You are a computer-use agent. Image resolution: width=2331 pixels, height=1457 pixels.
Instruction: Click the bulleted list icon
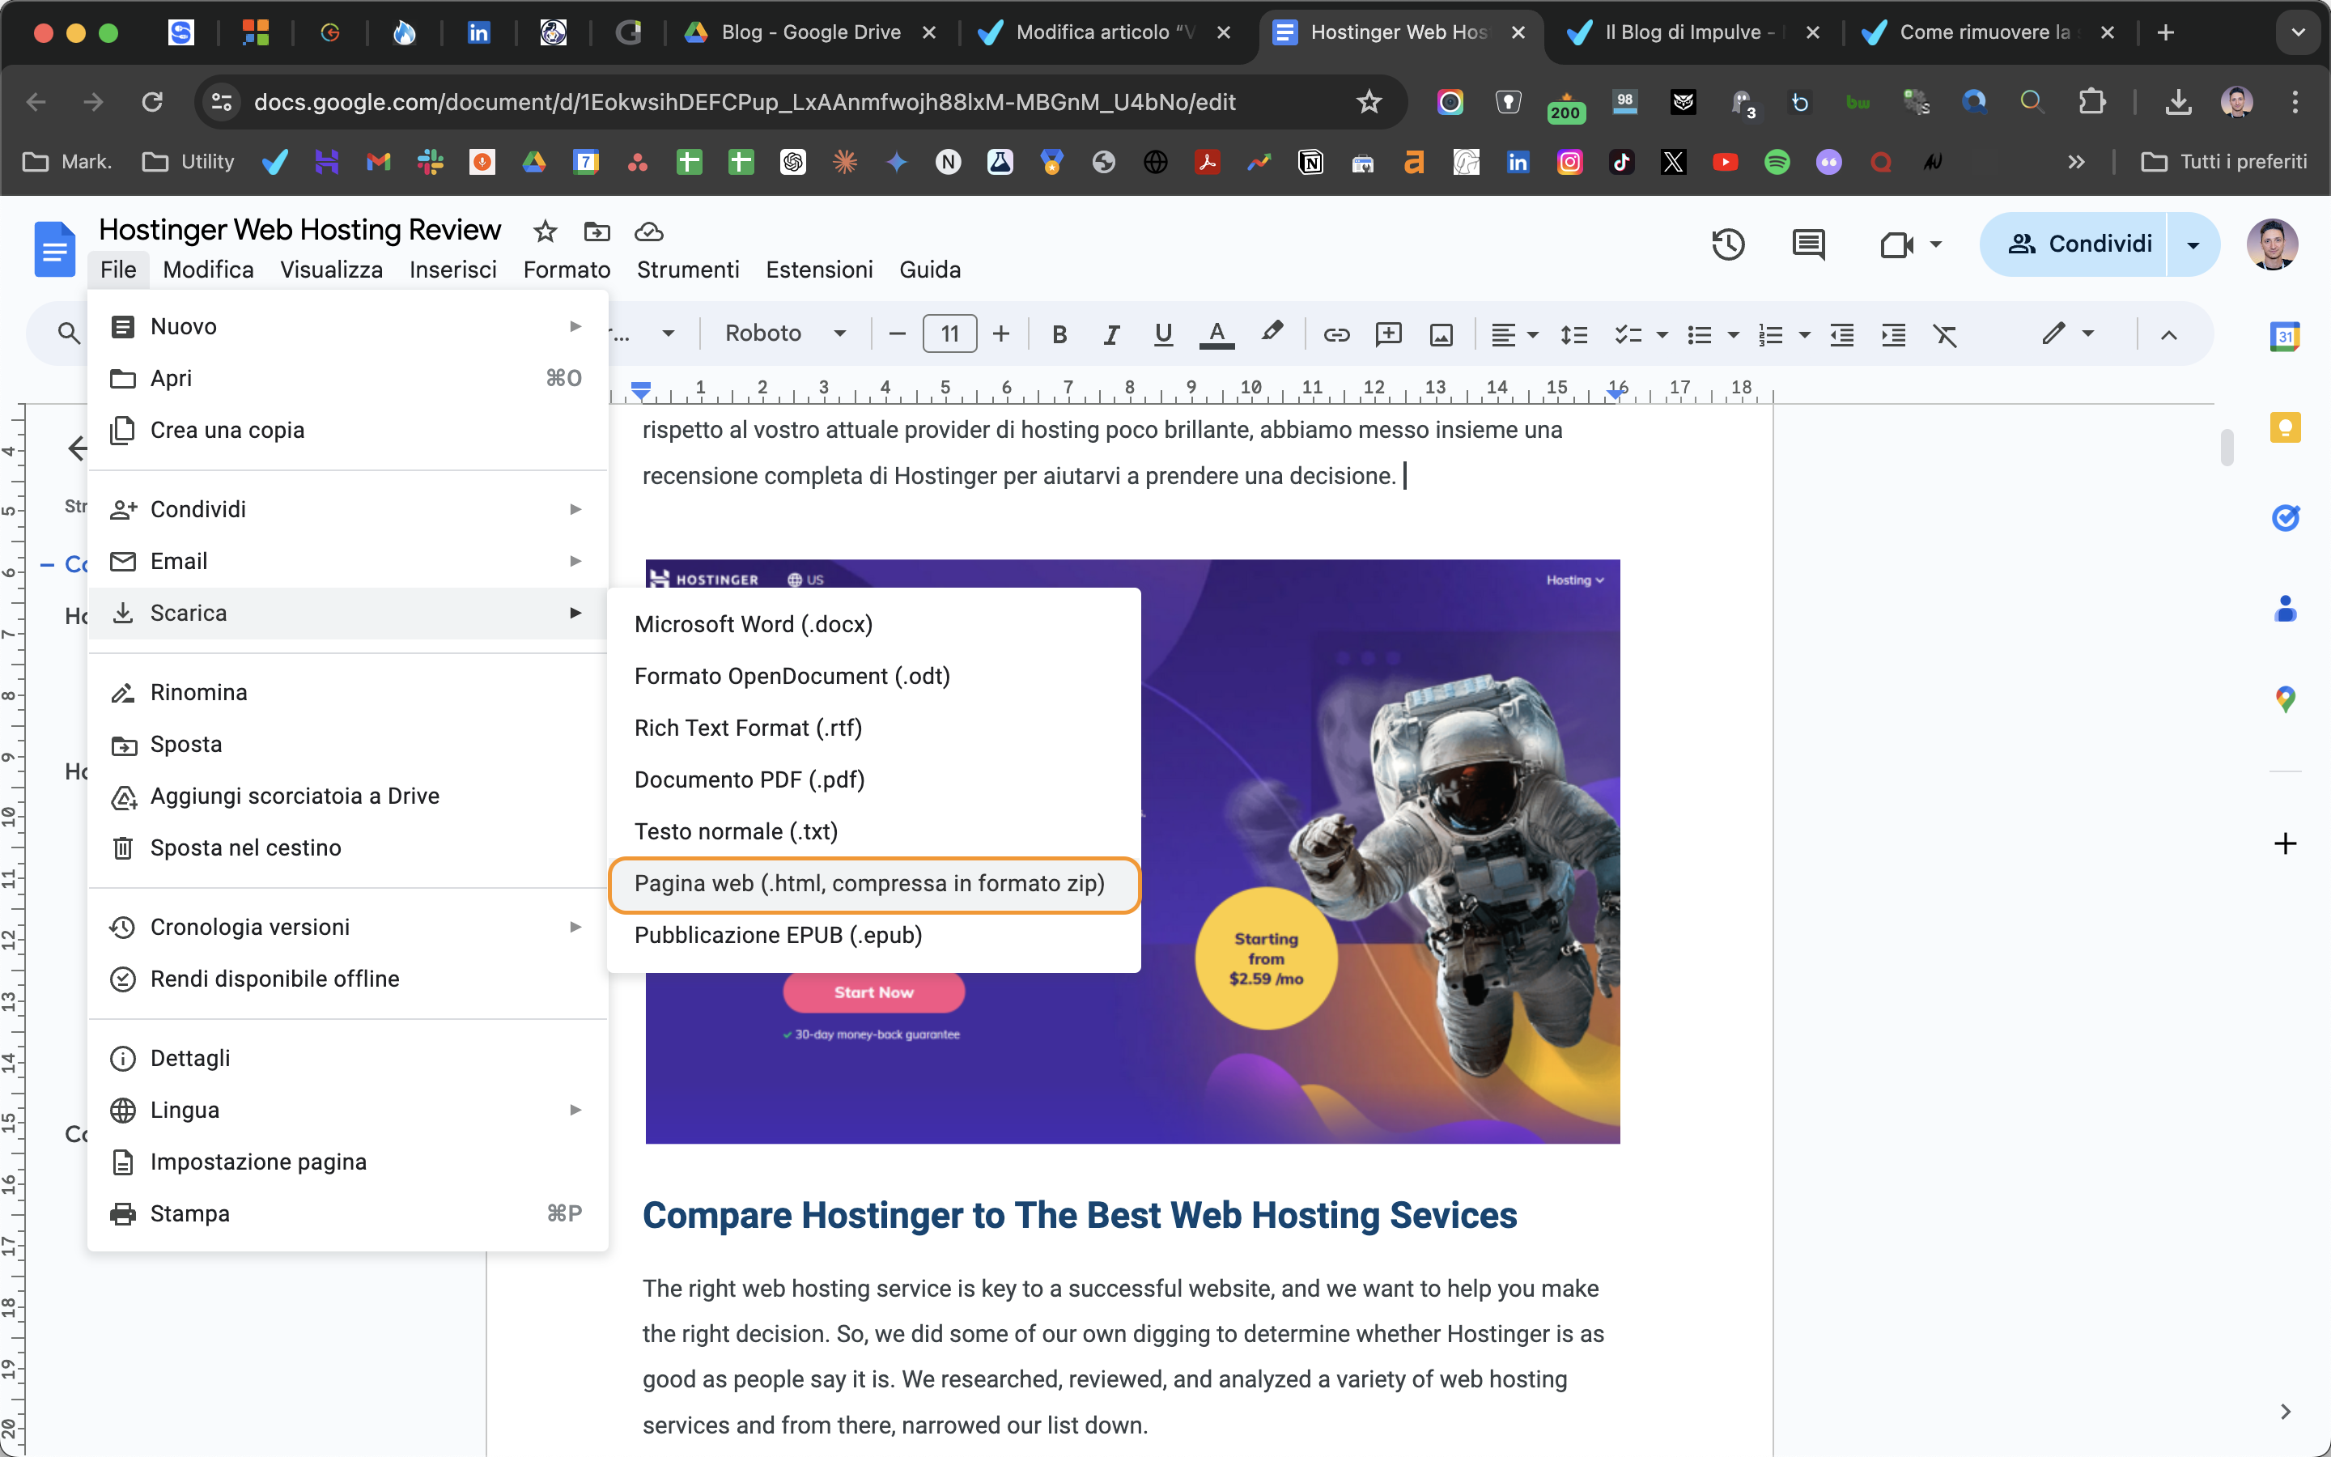pyautogui.click(x=1699, y=334)
